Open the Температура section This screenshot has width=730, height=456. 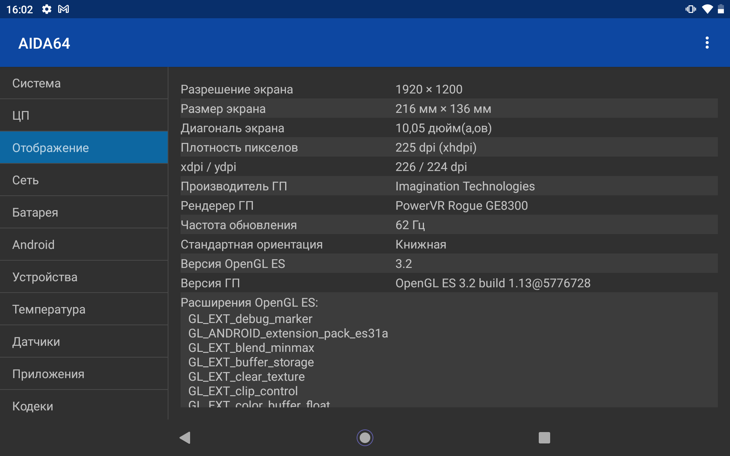[x=84, y=309]
